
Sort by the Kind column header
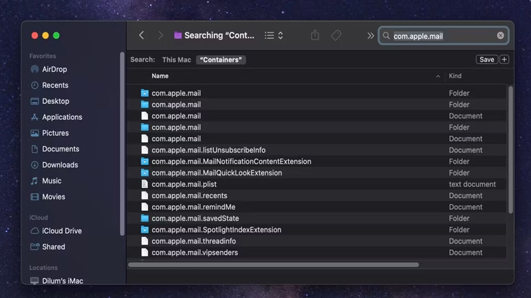click(x=455, y=76)
